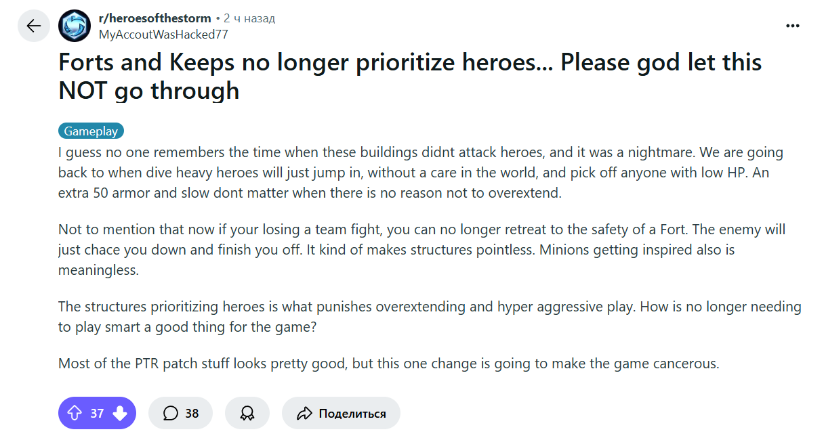
Task: Open the MyAccoutWasHacked77 user profile
Action: coord(163,33)
